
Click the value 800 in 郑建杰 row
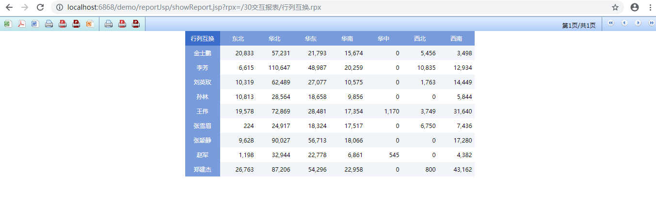(x=431, y=169)
